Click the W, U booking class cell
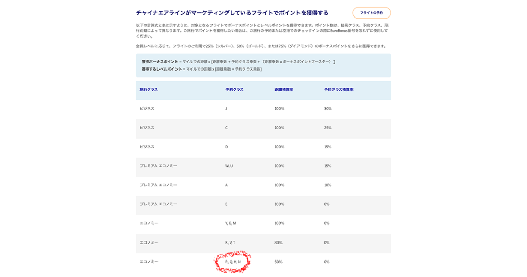This screenshot has height=277, width=527. pos(229,166)
